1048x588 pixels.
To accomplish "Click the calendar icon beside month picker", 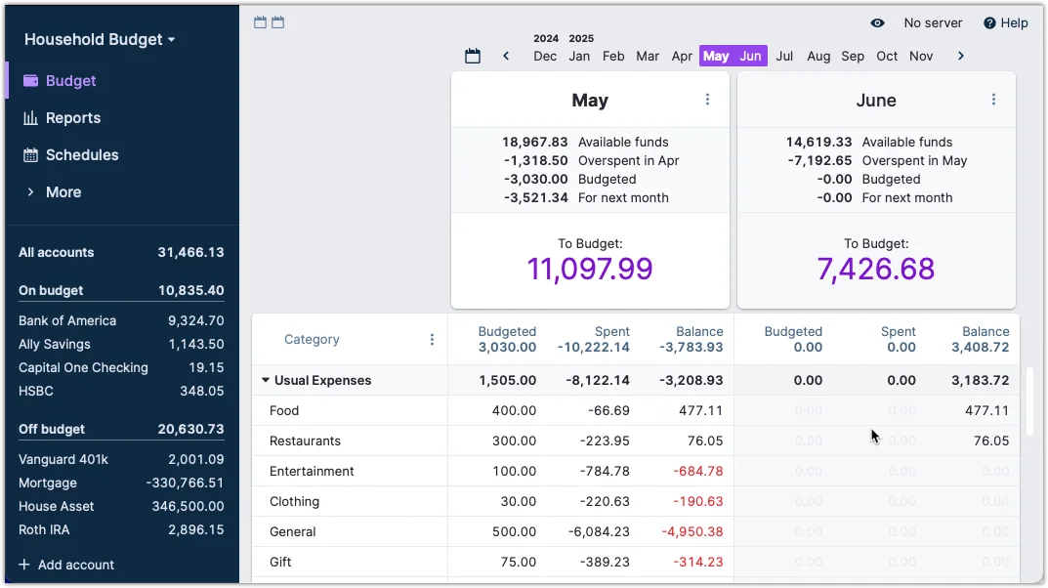I will click(x=473, y=57).
